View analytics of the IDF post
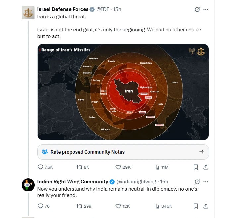Image resolution: width=232 pixels, height=218 pixels. 157,167
